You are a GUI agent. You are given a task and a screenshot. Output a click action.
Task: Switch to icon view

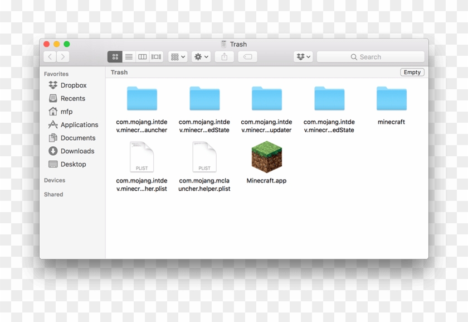[x=115, y=57]
